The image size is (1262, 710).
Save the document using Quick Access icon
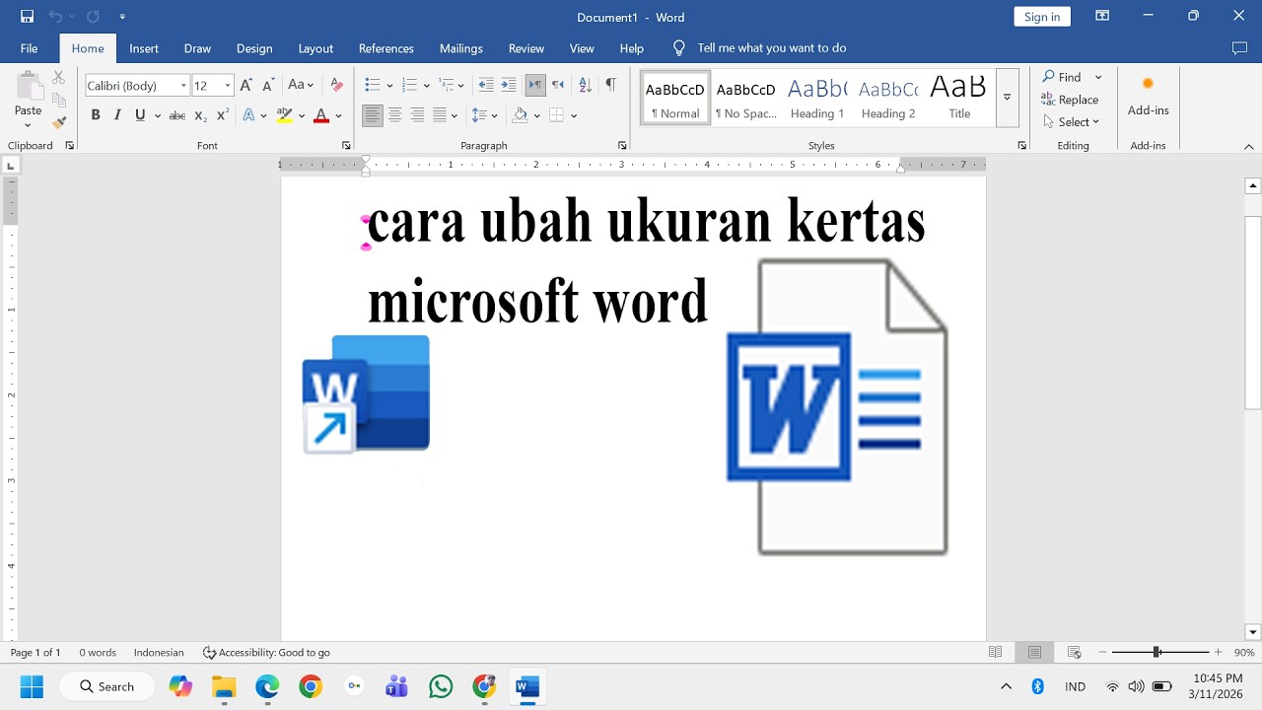[x=27, y=17]
